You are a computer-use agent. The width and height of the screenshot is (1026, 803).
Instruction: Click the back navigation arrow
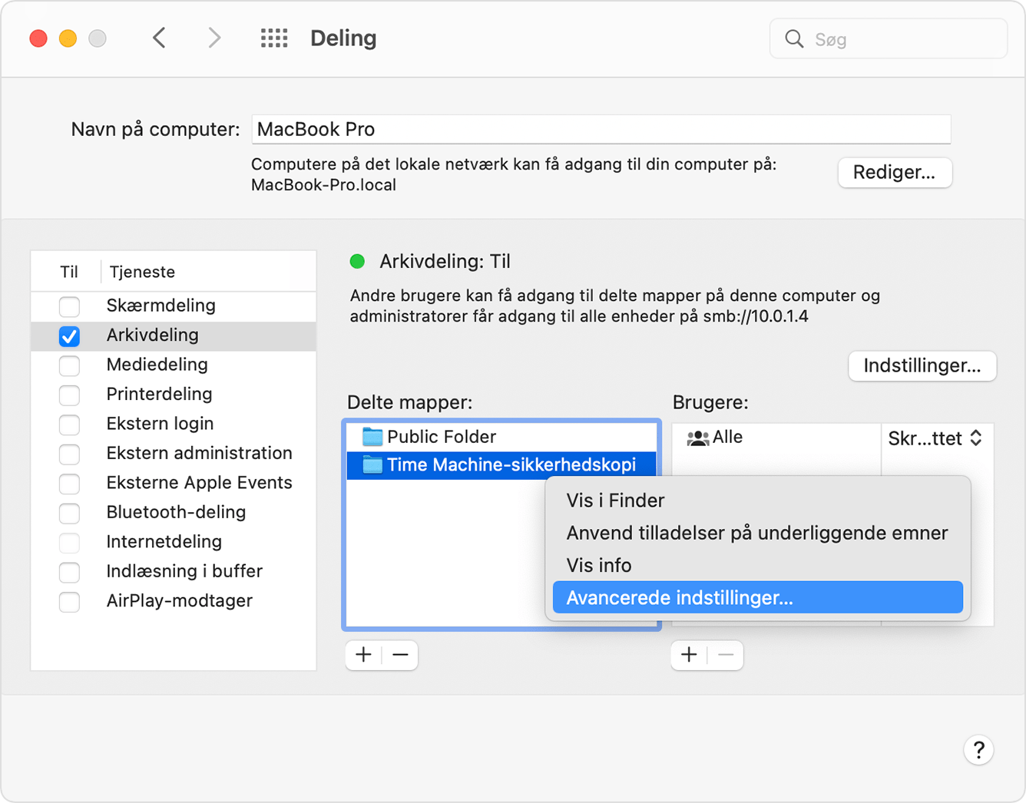[159, 38]
